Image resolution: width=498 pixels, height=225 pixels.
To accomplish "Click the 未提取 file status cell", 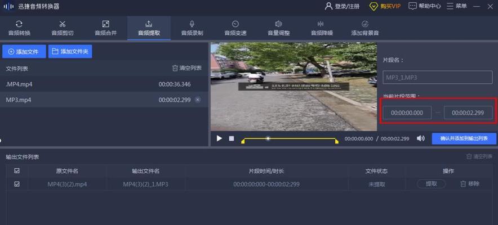I will pyautogui.click(x=377, y=184).
